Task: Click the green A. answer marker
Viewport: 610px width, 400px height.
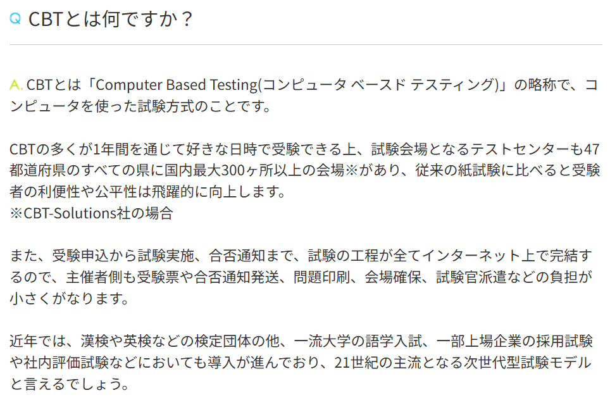Action: click(16, 85)
